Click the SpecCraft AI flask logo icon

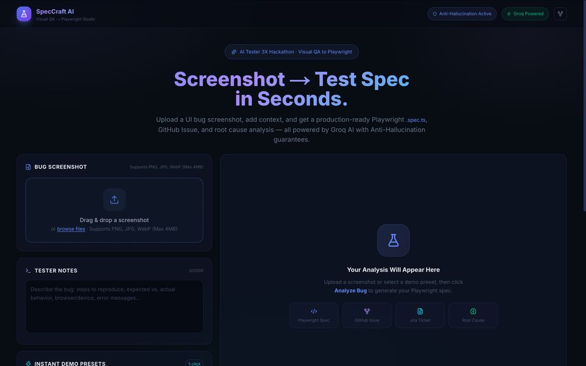pos(24,14)
